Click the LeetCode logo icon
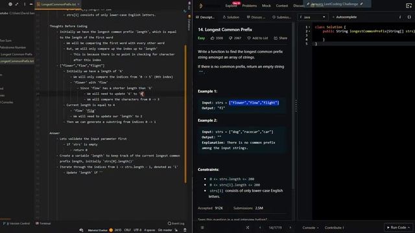The image size is (415, 233). pyautogui.click(x=200, y=6)
